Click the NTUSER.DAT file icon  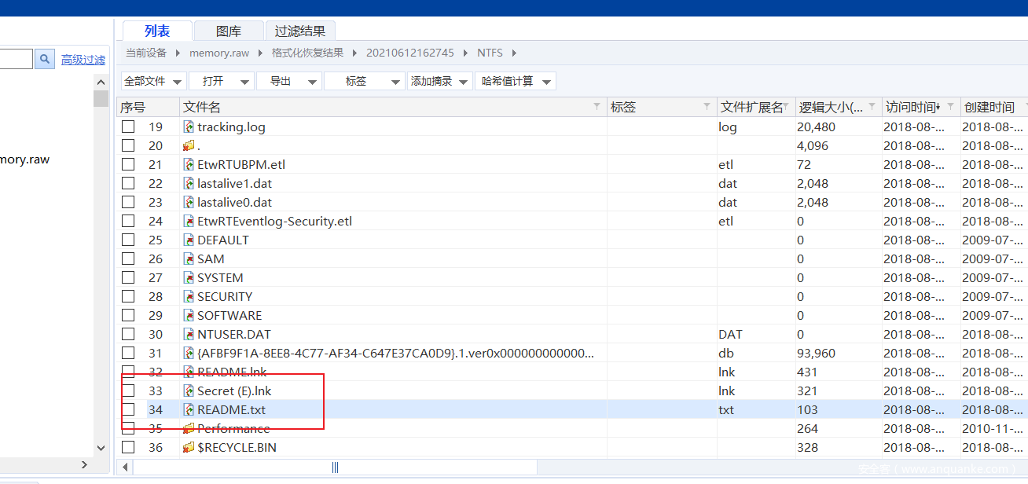coord(189,334)
